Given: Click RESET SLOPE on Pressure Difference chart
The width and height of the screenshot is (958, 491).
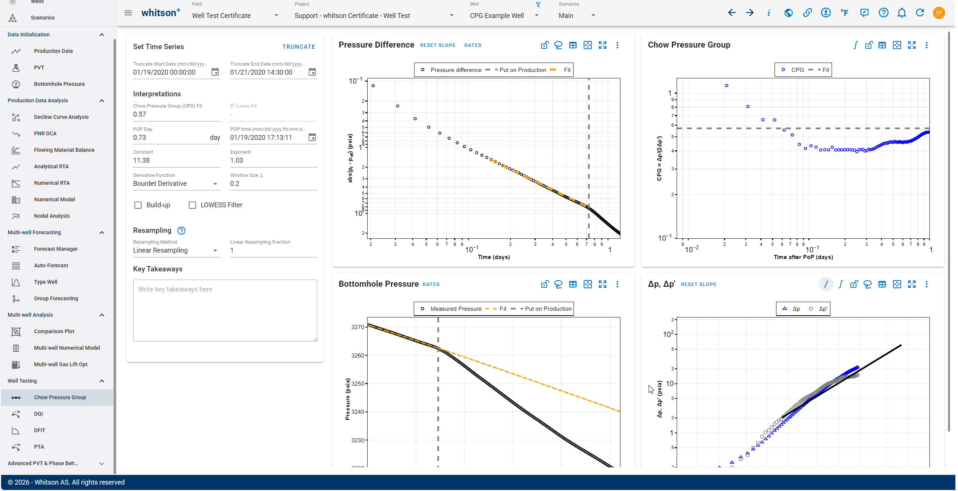Looking at the screenshot, I should [437, 45].
